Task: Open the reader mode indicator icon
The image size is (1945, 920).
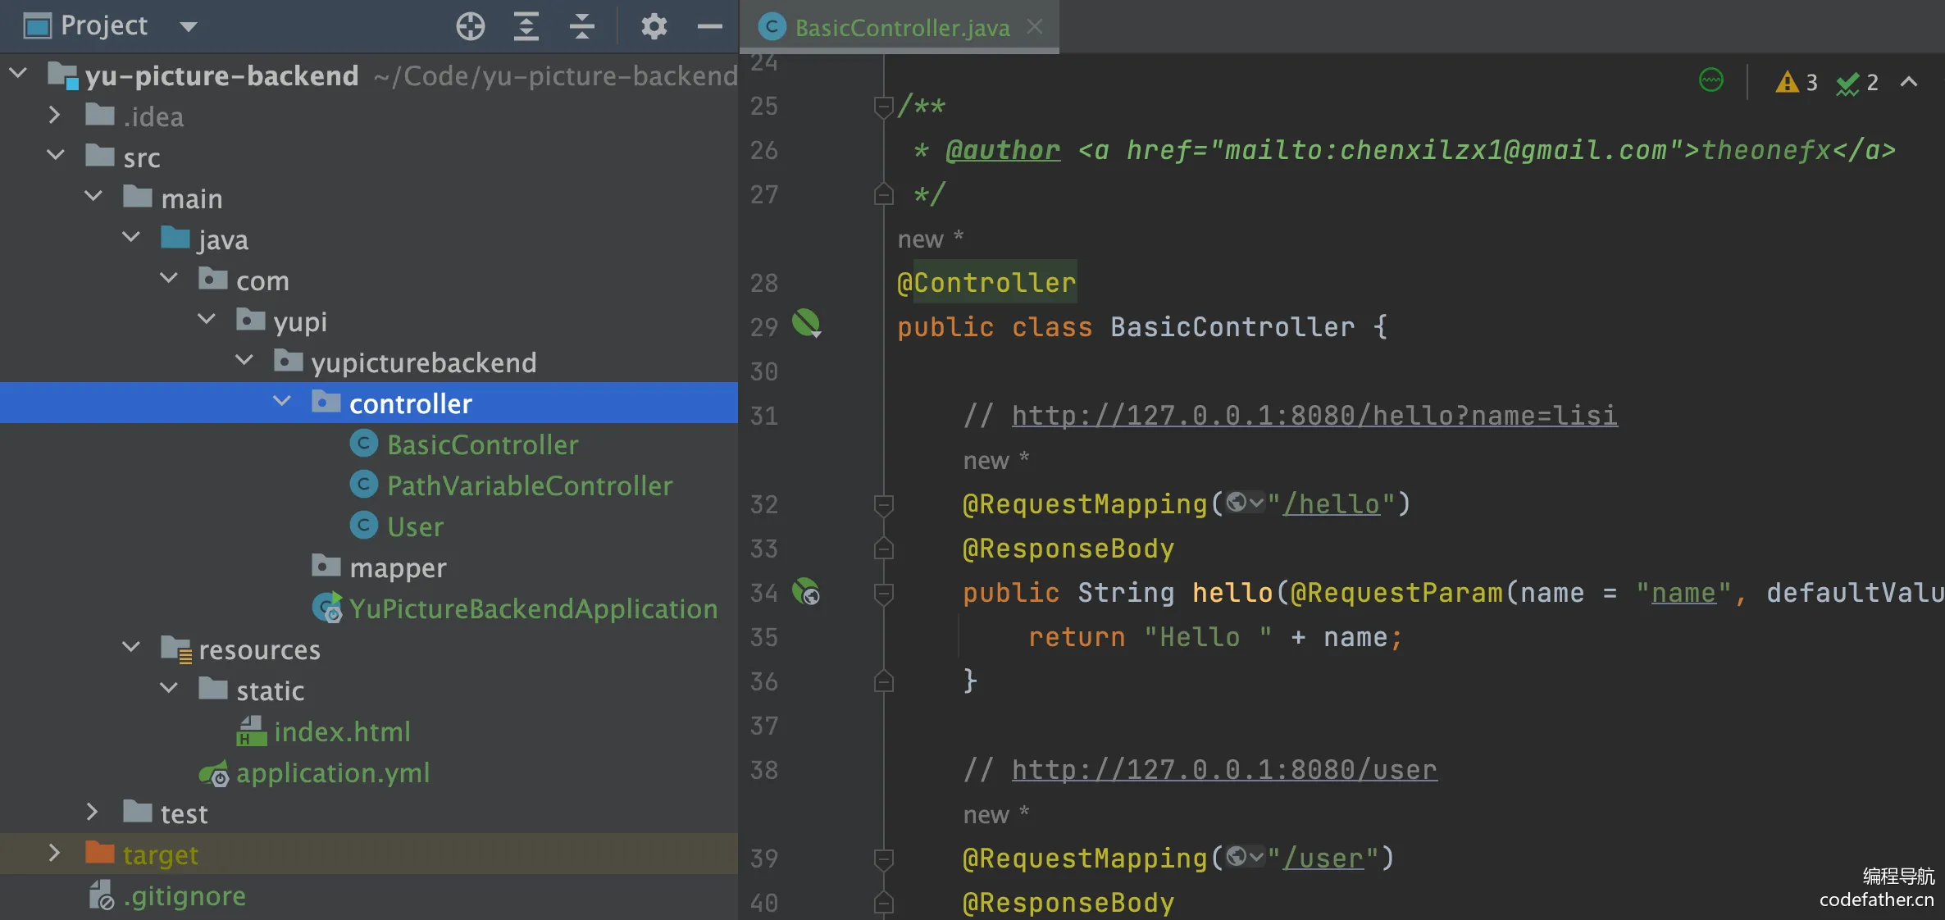Action: pyautogui.click(x=1711, y=80)
